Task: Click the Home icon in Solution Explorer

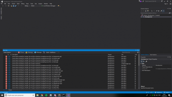Action: pyautogui.click(x=146, y=11)
